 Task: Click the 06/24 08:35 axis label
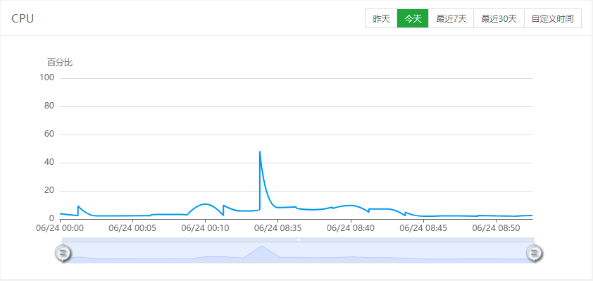(278, 228)
